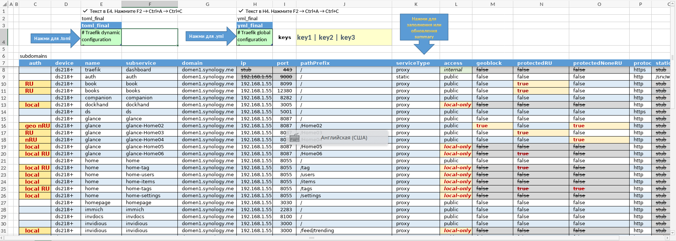
Task: Click the checkmark before 'Текст в H4'
Action: point(241,11)
